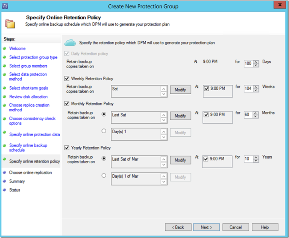Click the Next button
This screenshot has height=238, width=289.
(207, 227)
